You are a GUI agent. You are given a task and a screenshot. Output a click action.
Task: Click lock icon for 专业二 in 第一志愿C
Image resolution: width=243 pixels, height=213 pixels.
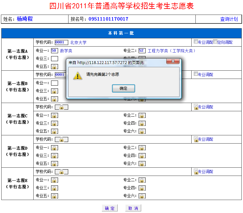(142, 115)
